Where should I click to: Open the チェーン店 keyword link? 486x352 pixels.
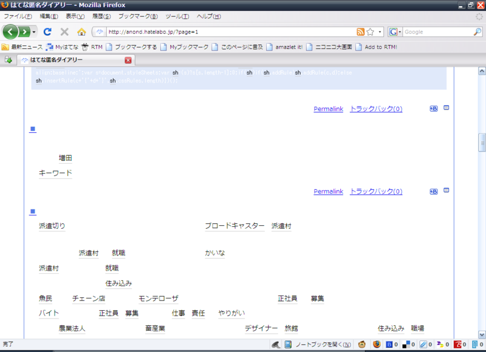click(x=89, y=299)
